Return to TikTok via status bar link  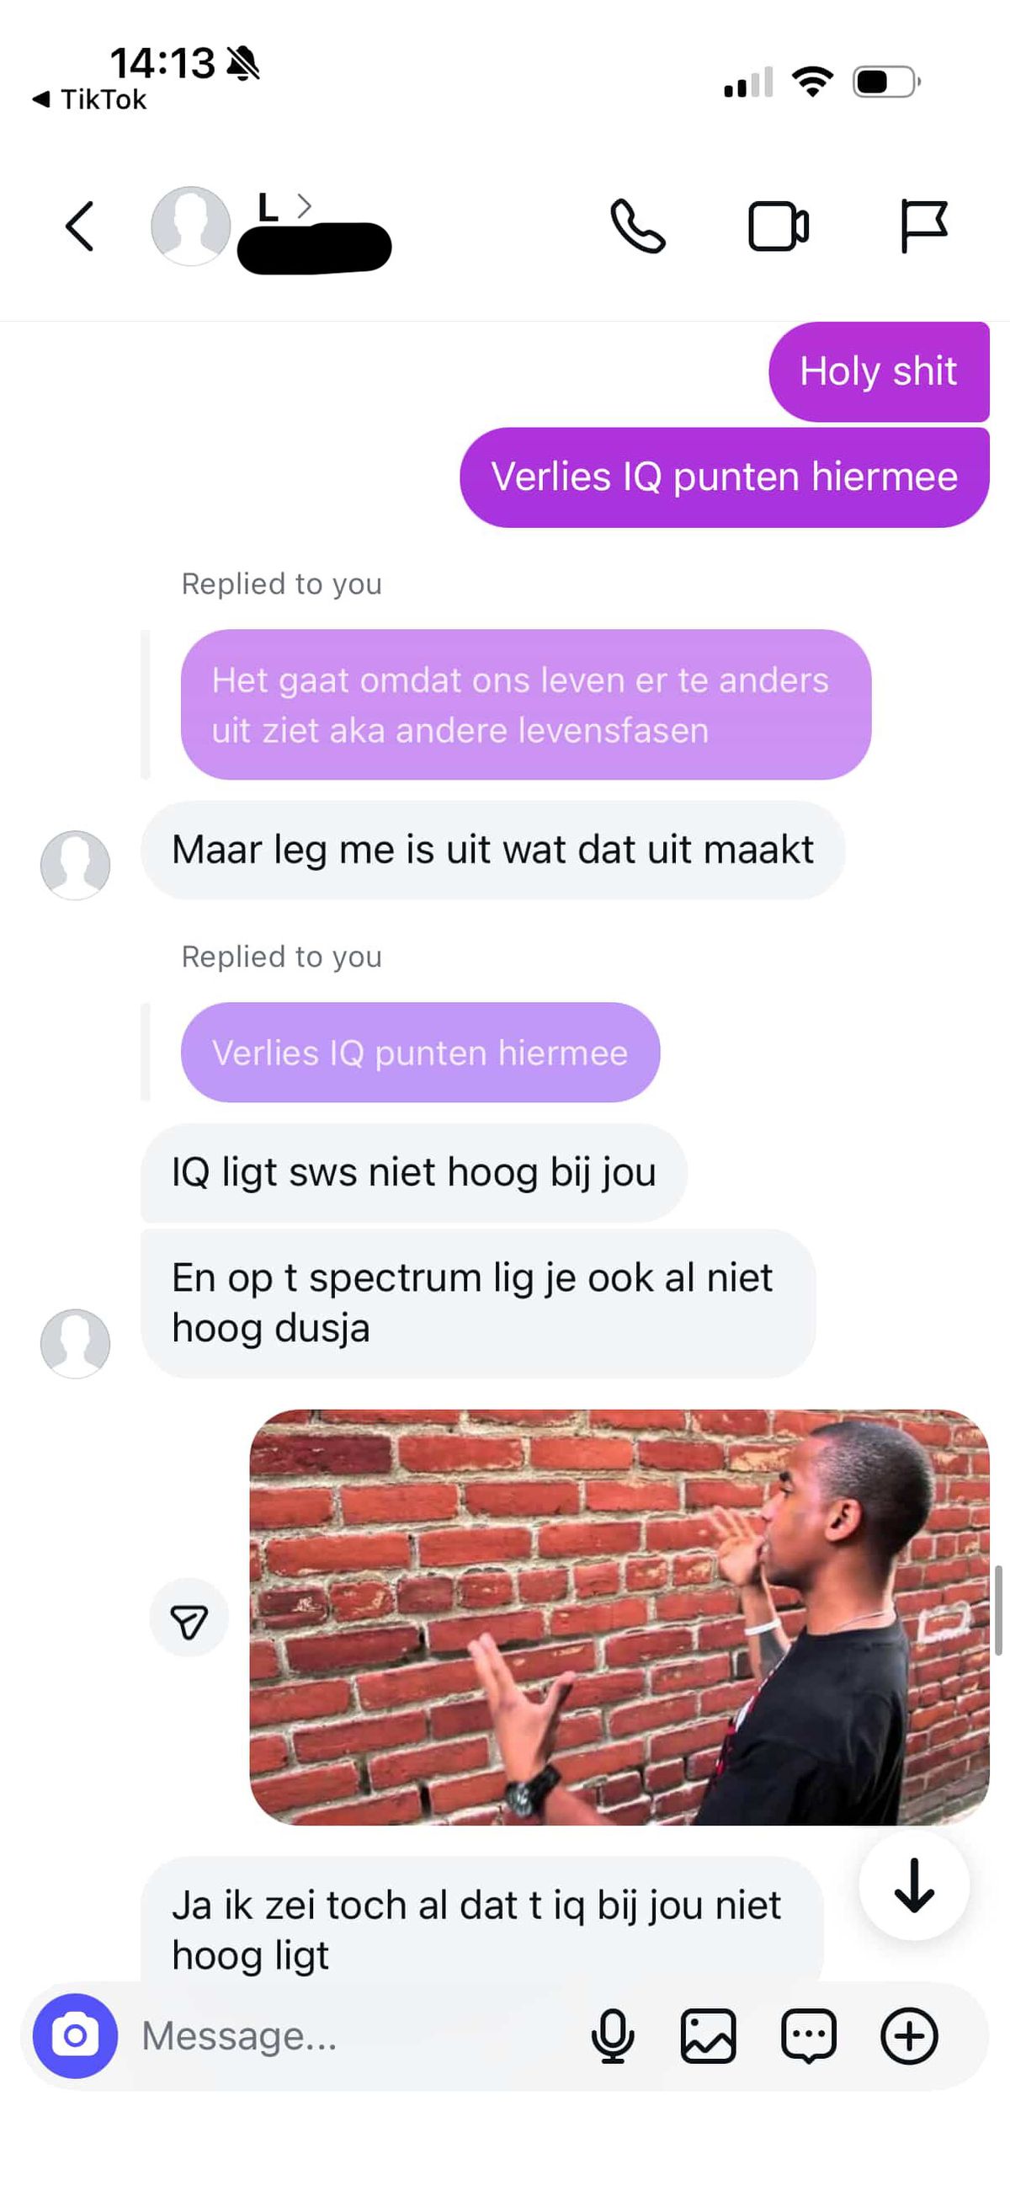coord(90,99)
